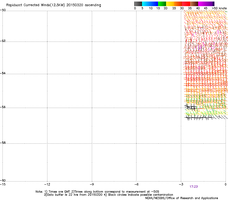Click the green 15-20 knots legend swatch
Viewport: 228px width, 200px height.
(162, 4)
